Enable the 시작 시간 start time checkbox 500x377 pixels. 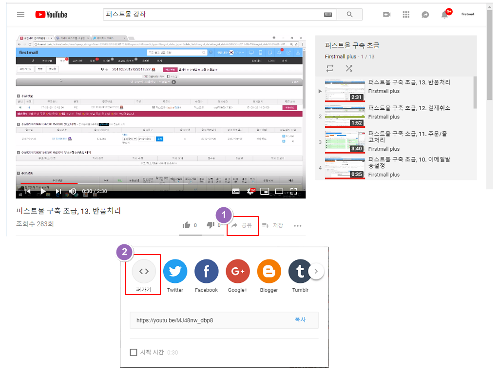tap(134, 353)
